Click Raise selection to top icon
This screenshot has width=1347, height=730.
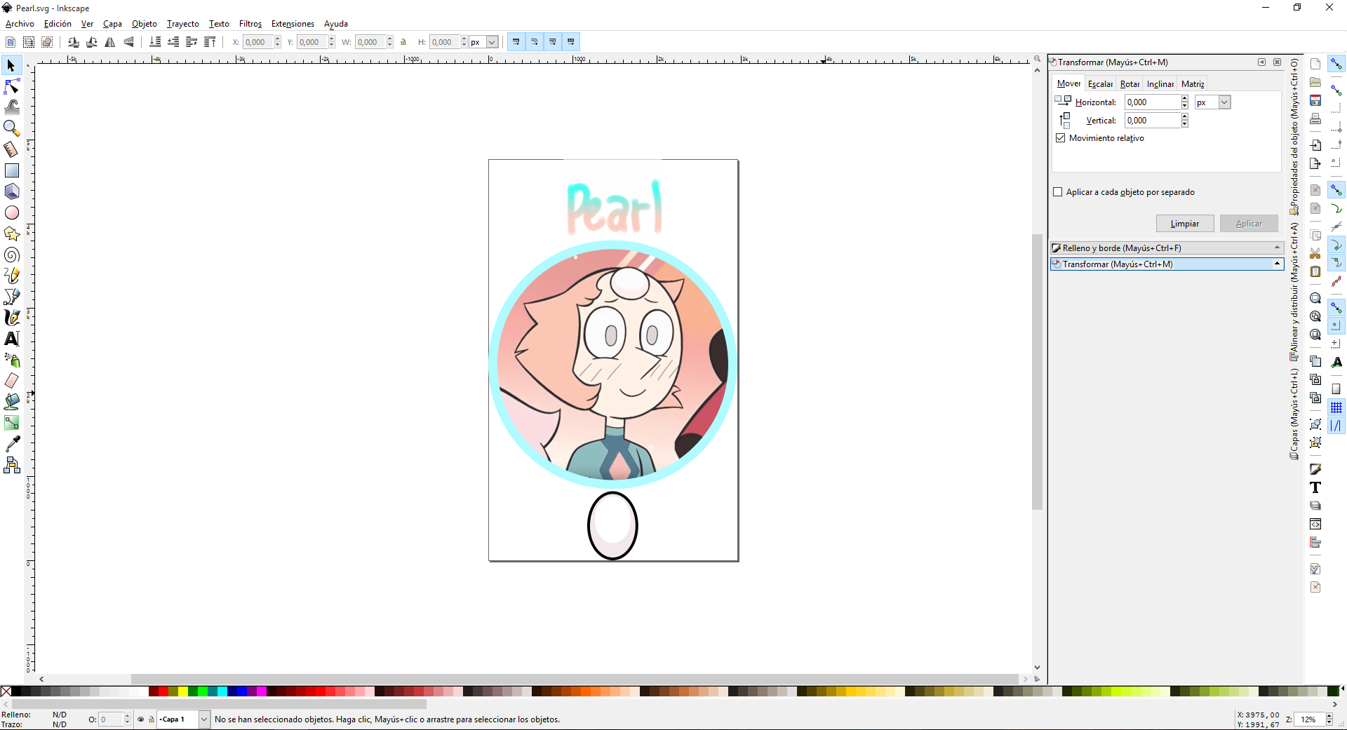click(210, 42)
